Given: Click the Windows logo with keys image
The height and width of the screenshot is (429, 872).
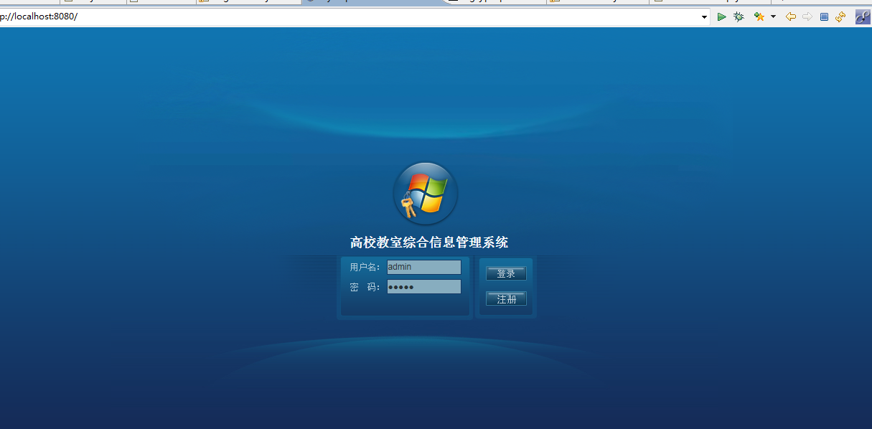Looking at the screenshot, I should (x=425, y=194).
